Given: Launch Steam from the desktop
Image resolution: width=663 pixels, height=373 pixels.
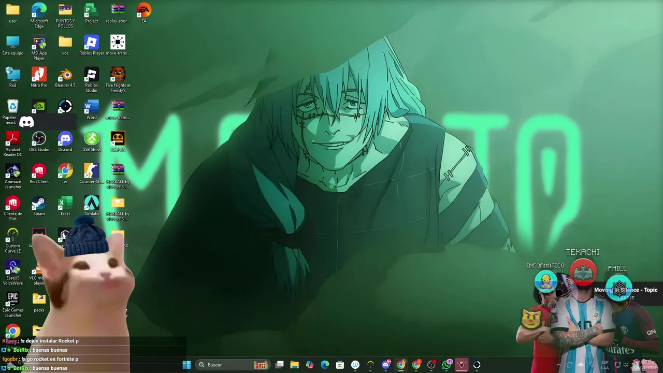Looking at the screenshot, I should click(x=39, y=206).
